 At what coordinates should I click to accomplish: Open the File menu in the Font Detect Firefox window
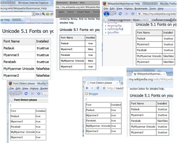[x=12, y=88]
